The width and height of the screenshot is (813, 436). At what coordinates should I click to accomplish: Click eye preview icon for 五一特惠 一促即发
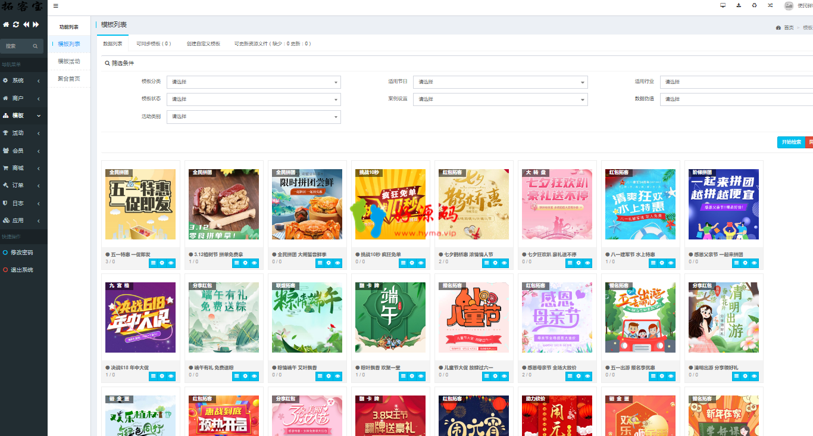pos(171,262)
